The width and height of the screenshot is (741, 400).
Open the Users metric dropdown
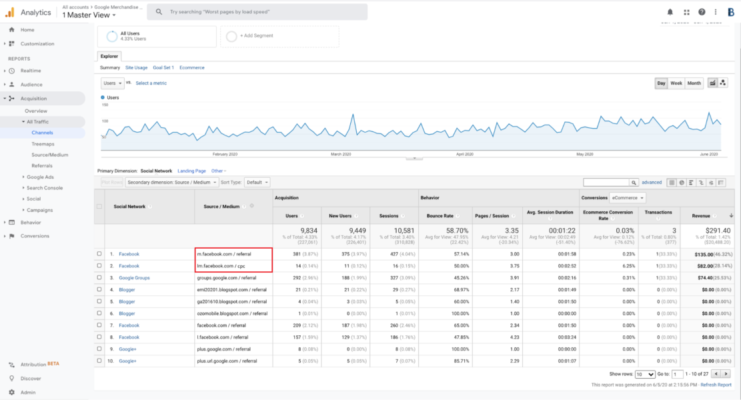pos(113,83)
